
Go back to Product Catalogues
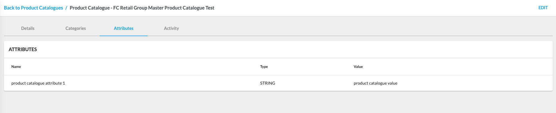tap(33, 8)
